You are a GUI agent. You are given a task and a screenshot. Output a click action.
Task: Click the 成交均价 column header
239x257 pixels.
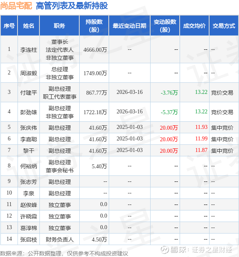(x=194, y=26)
